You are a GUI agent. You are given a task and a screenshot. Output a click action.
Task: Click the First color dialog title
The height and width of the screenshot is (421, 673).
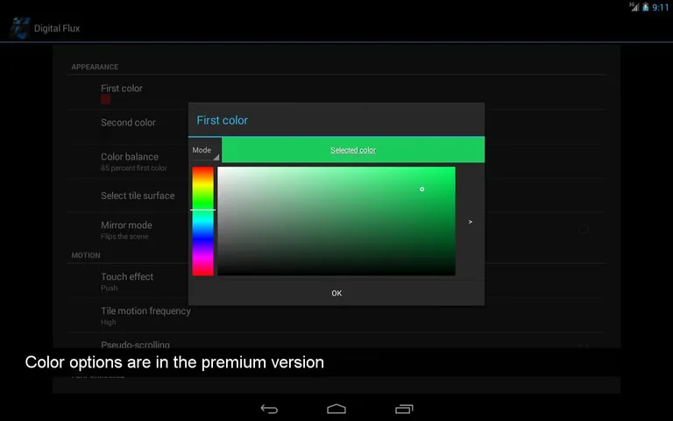pos(222,120)
